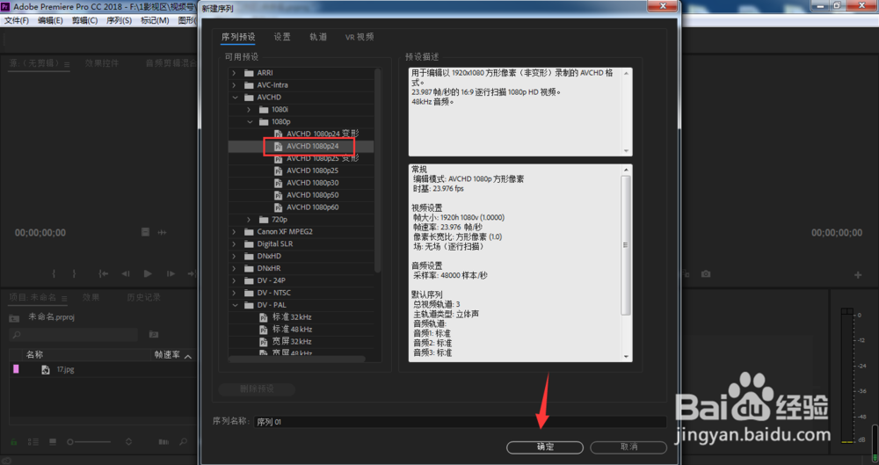Cancel dialog with 取消 button
The height and width of the screenshot is (465, 879).
[x=628, y=447]
